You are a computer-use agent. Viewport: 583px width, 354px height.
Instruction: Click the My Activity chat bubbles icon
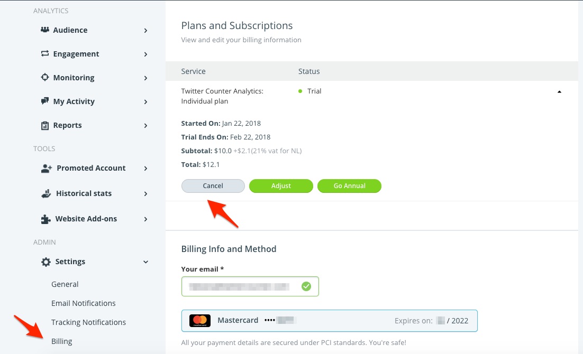[x=44, y=101]
